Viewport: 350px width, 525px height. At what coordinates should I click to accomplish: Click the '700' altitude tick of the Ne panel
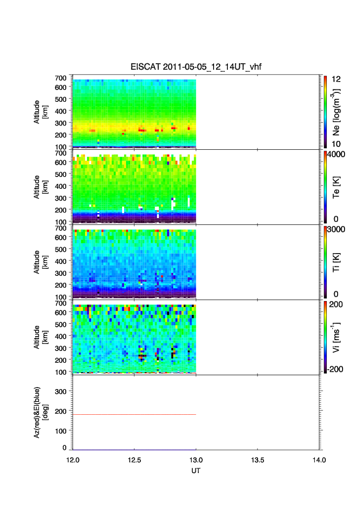tap(61, 78)
